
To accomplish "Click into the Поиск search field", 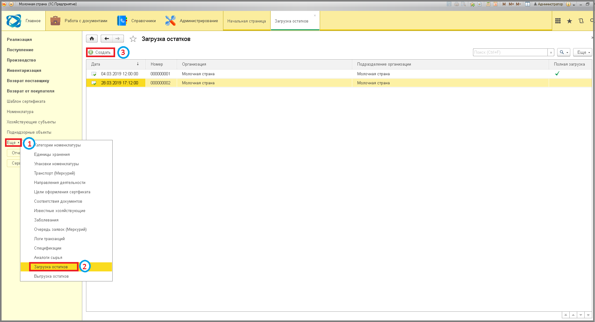I will [x=510, y=52].
